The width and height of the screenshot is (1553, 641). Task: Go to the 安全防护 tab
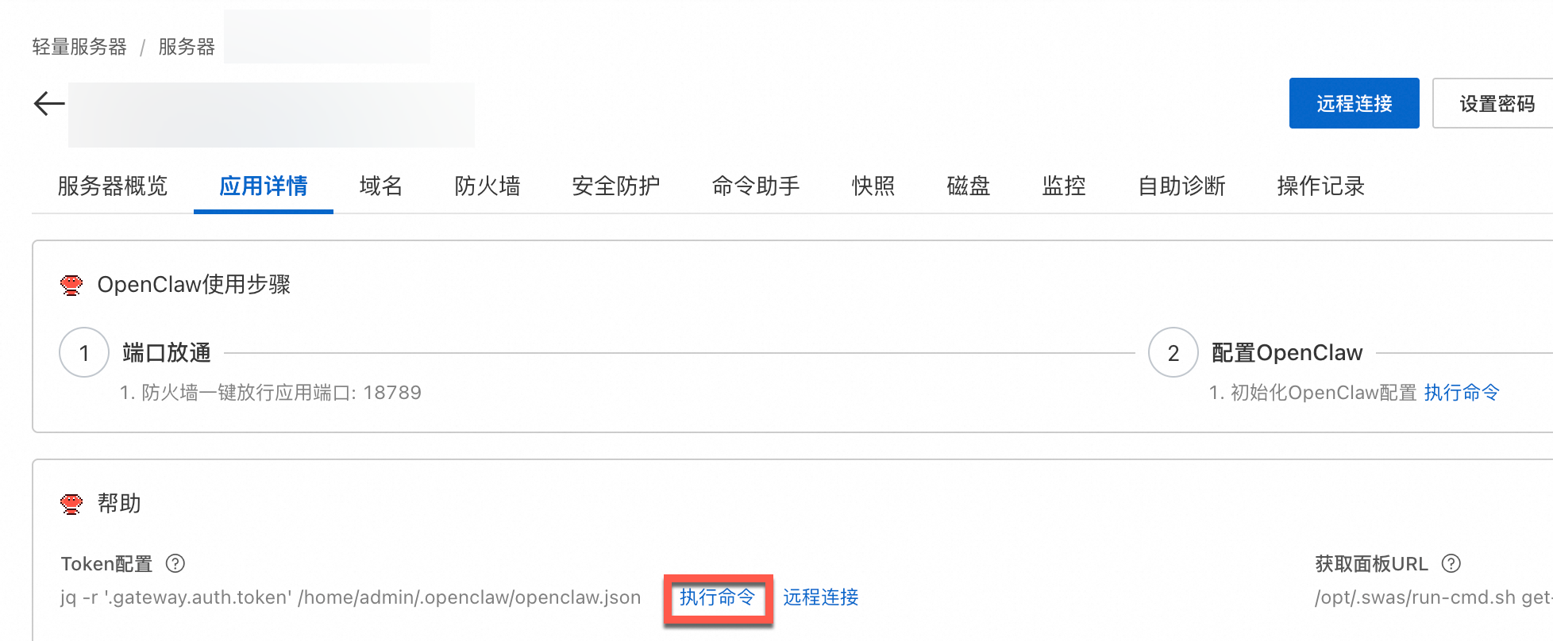[x=616, y=186]
